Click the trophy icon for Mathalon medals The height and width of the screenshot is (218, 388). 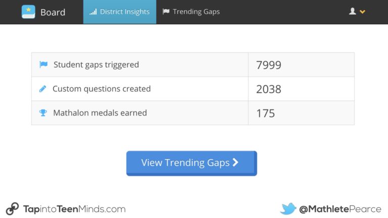coord(43,113)
